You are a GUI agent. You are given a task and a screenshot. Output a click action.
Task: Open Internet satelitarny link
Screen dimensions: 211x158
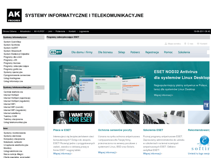pos(12,113)
